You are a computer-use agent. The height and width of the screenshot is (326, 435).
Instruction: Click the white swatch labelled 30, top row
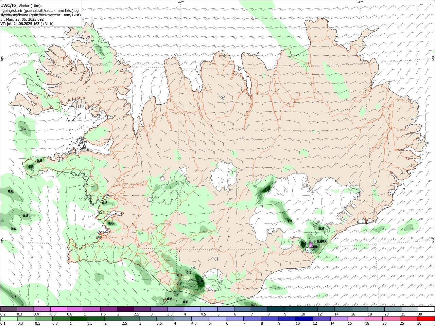426,309
